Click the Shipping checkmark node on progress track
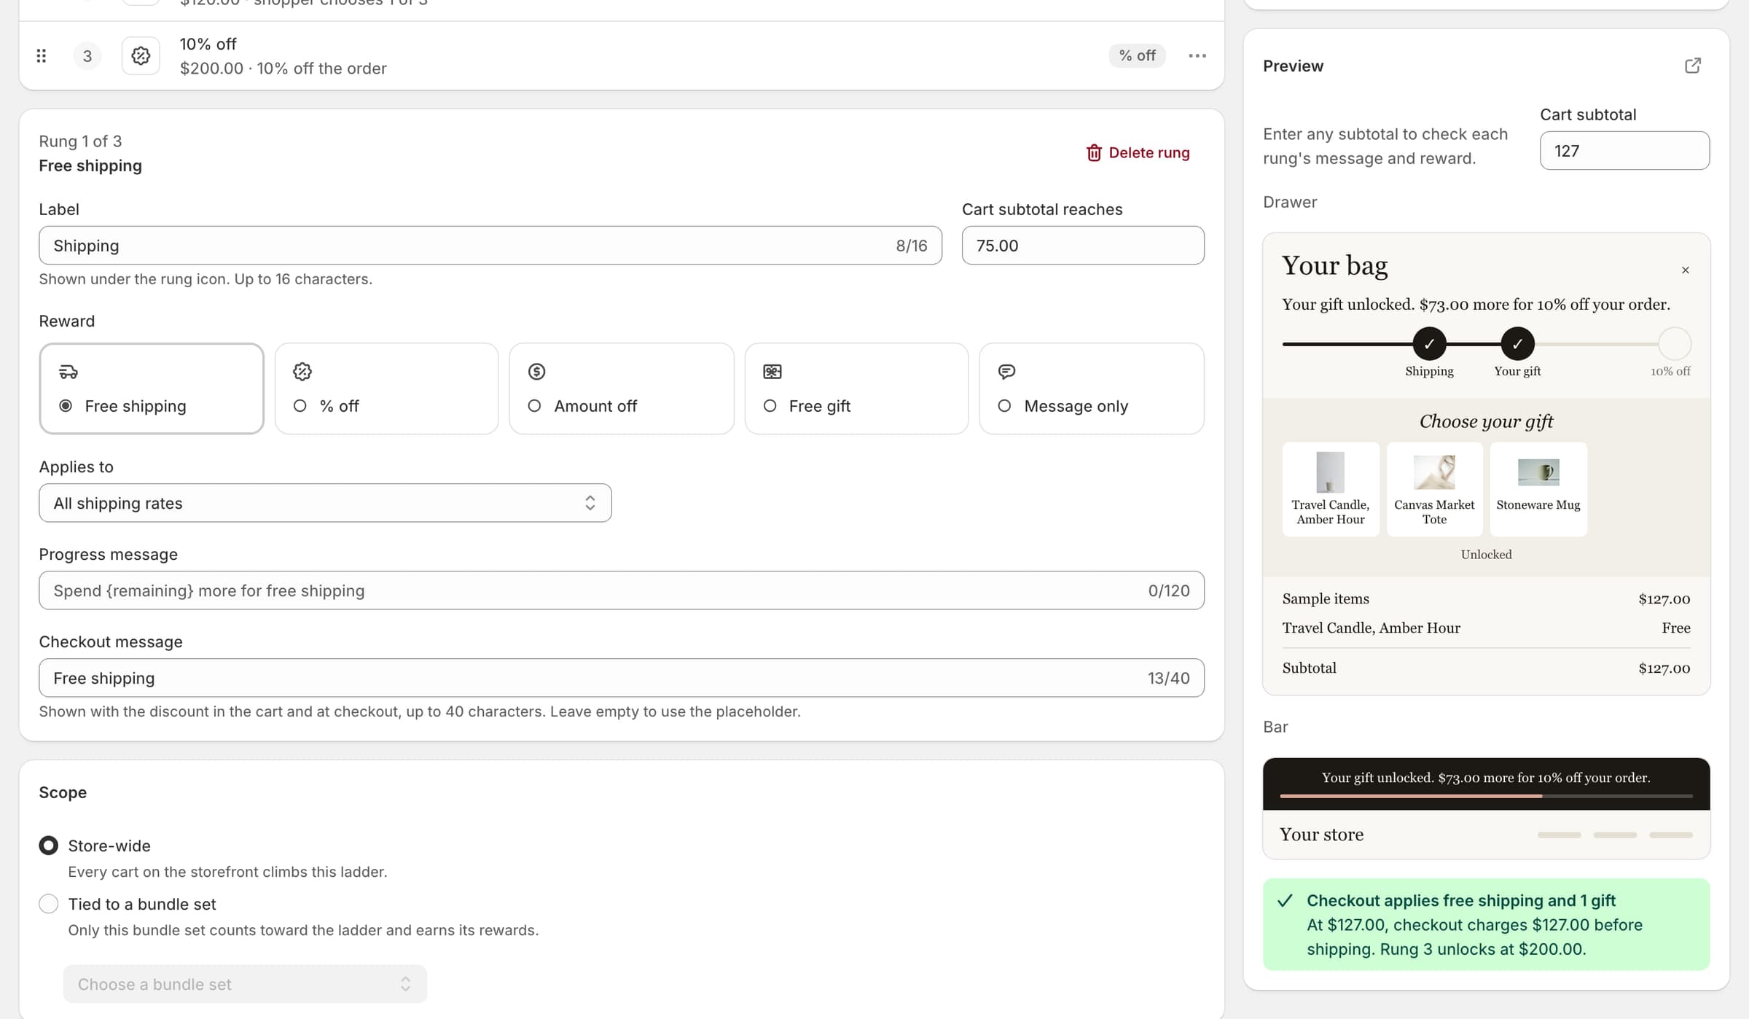This screenshot has height=1019, width=1749. 1429,344
